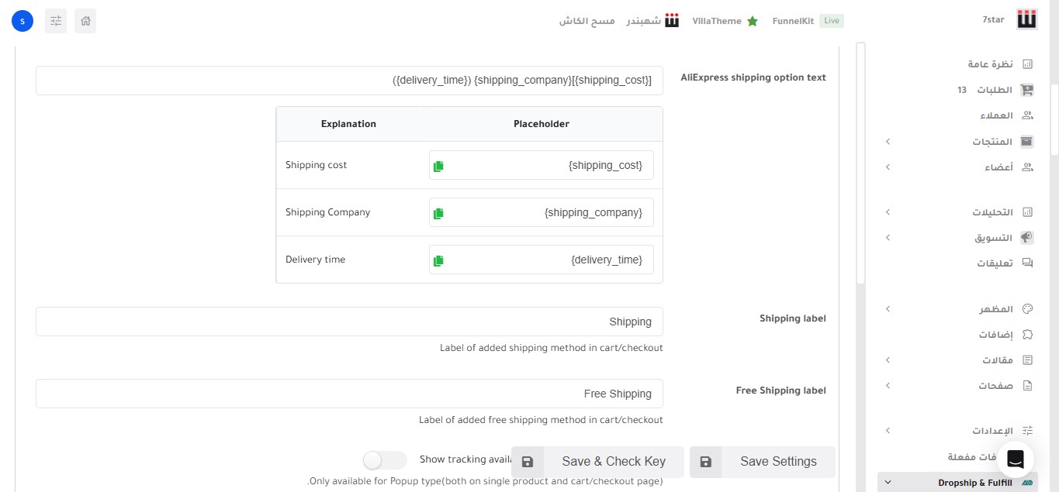Click the AliExpress shipping option text field

pos(349,81)
